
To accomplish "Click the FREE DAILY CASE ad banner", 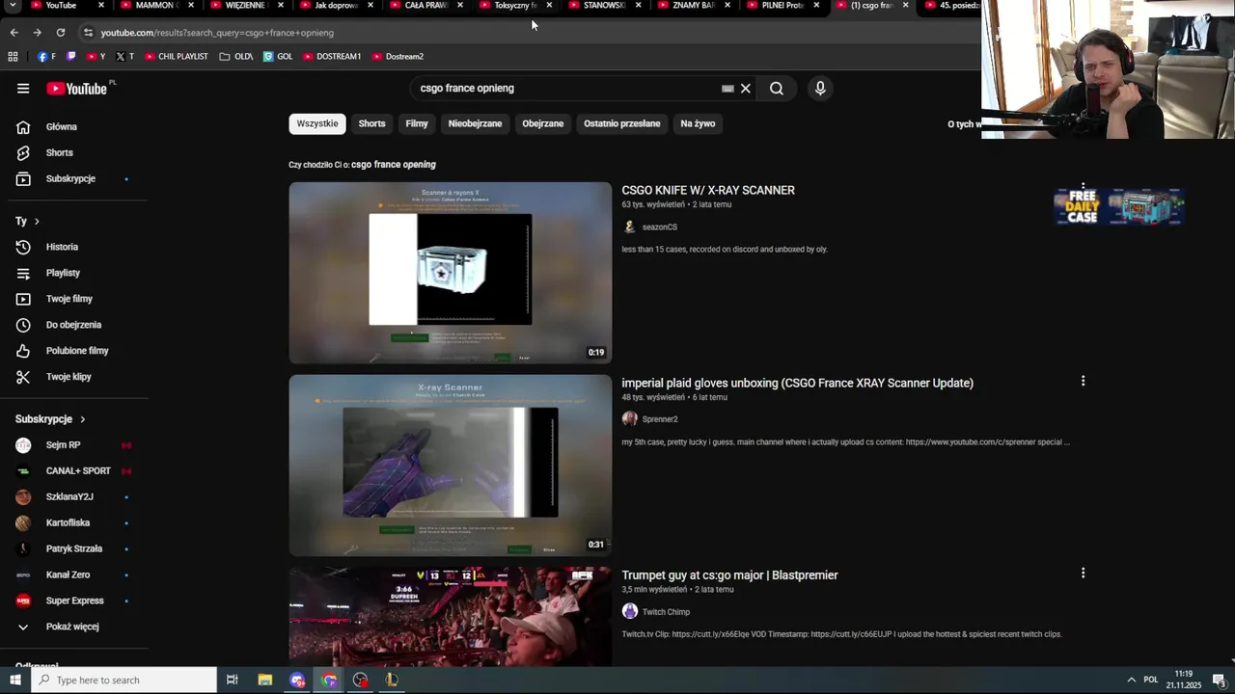I will 1119,206.
